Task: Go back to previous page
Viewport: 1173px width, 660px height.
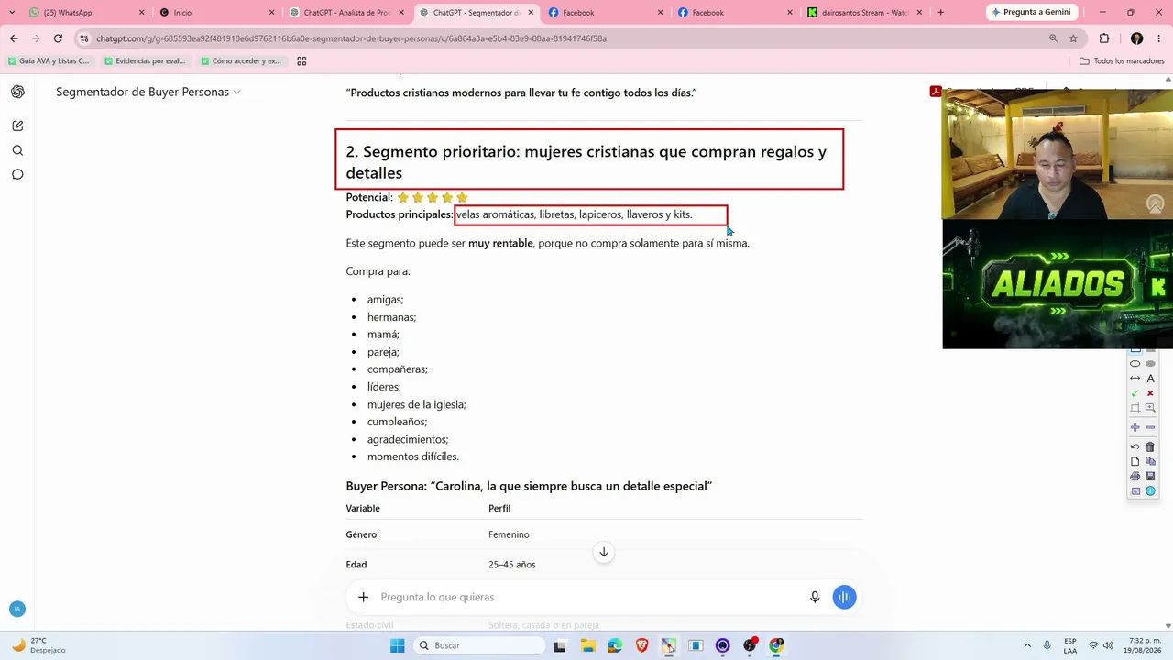Action: point(14,38)
